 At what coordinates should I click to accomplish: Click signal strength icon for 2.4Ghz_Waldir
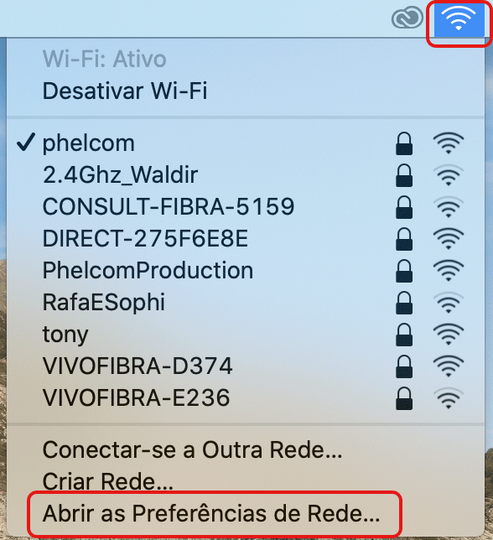click(x=449, y=175)
